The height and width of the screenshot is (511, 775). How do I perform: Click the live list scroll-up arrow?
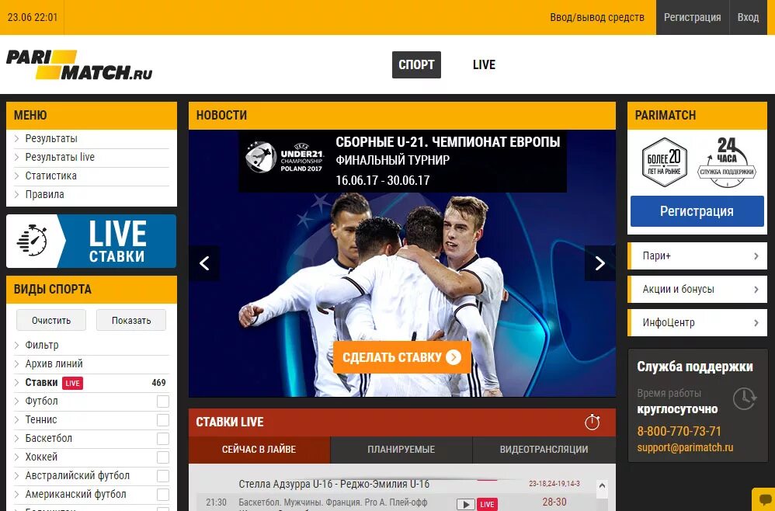602,486
